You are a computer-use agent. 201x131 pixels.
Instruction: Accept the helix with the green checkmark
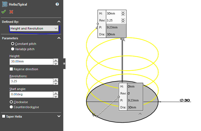pos(4,12)
